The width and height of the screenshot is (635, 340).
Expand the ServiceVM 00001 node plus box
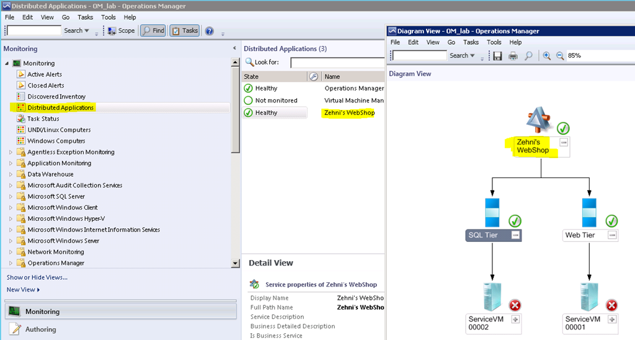tap(612, 319)
